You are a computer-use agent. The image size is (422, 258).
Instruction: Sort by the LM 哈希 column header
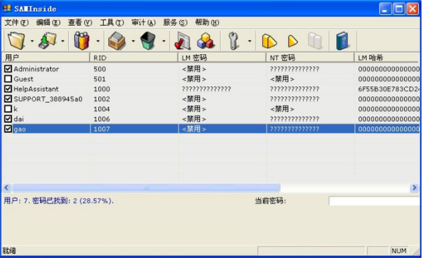coord(387,57)
